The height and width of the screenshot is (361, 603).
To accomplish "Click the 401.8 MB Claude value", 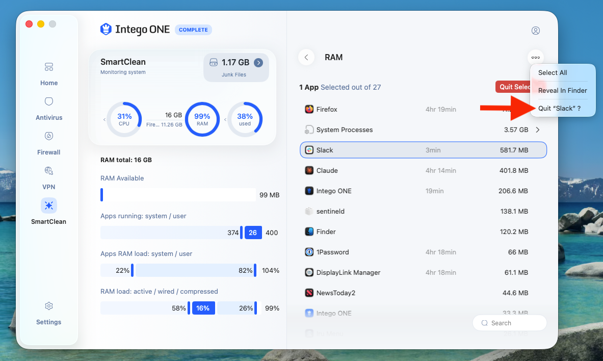I will [x=514, y=170].
